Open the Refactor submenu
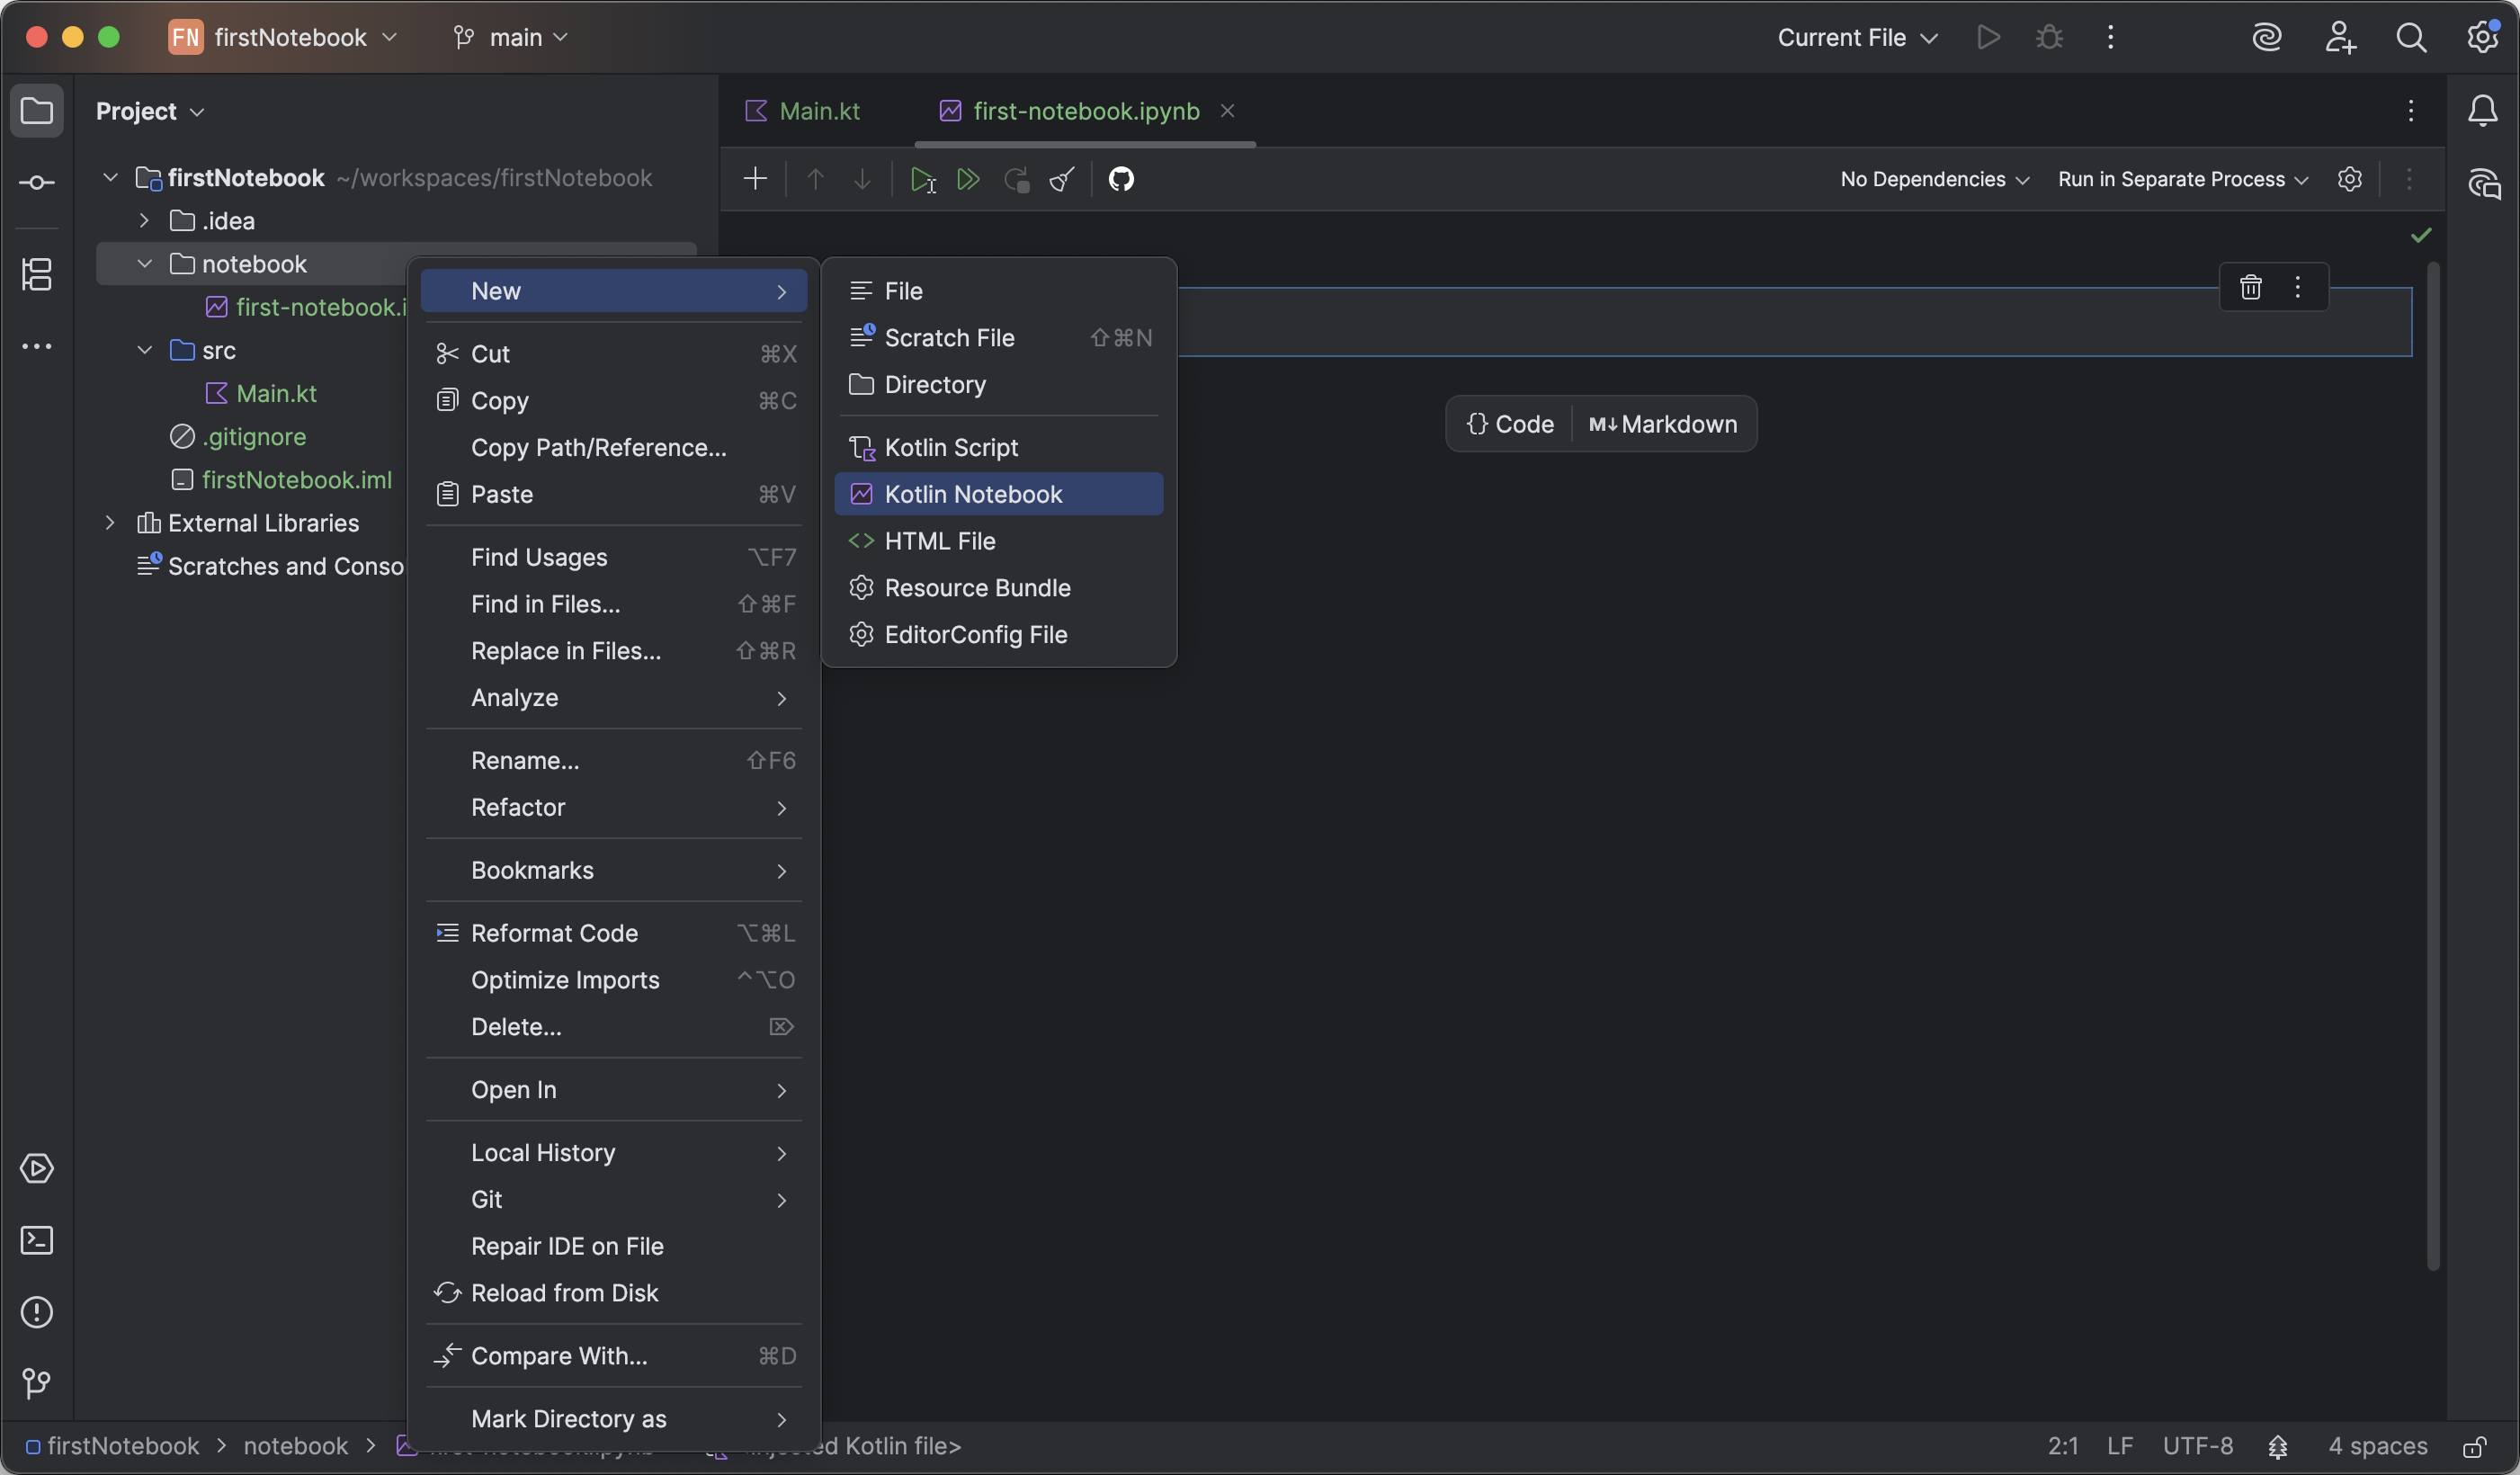 614,807
